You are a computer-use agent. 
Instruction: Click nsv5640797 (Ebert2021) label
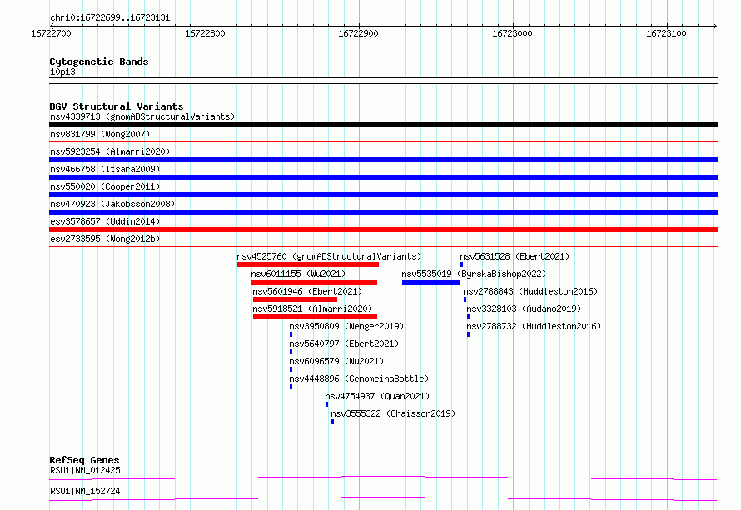click(344, 344)
